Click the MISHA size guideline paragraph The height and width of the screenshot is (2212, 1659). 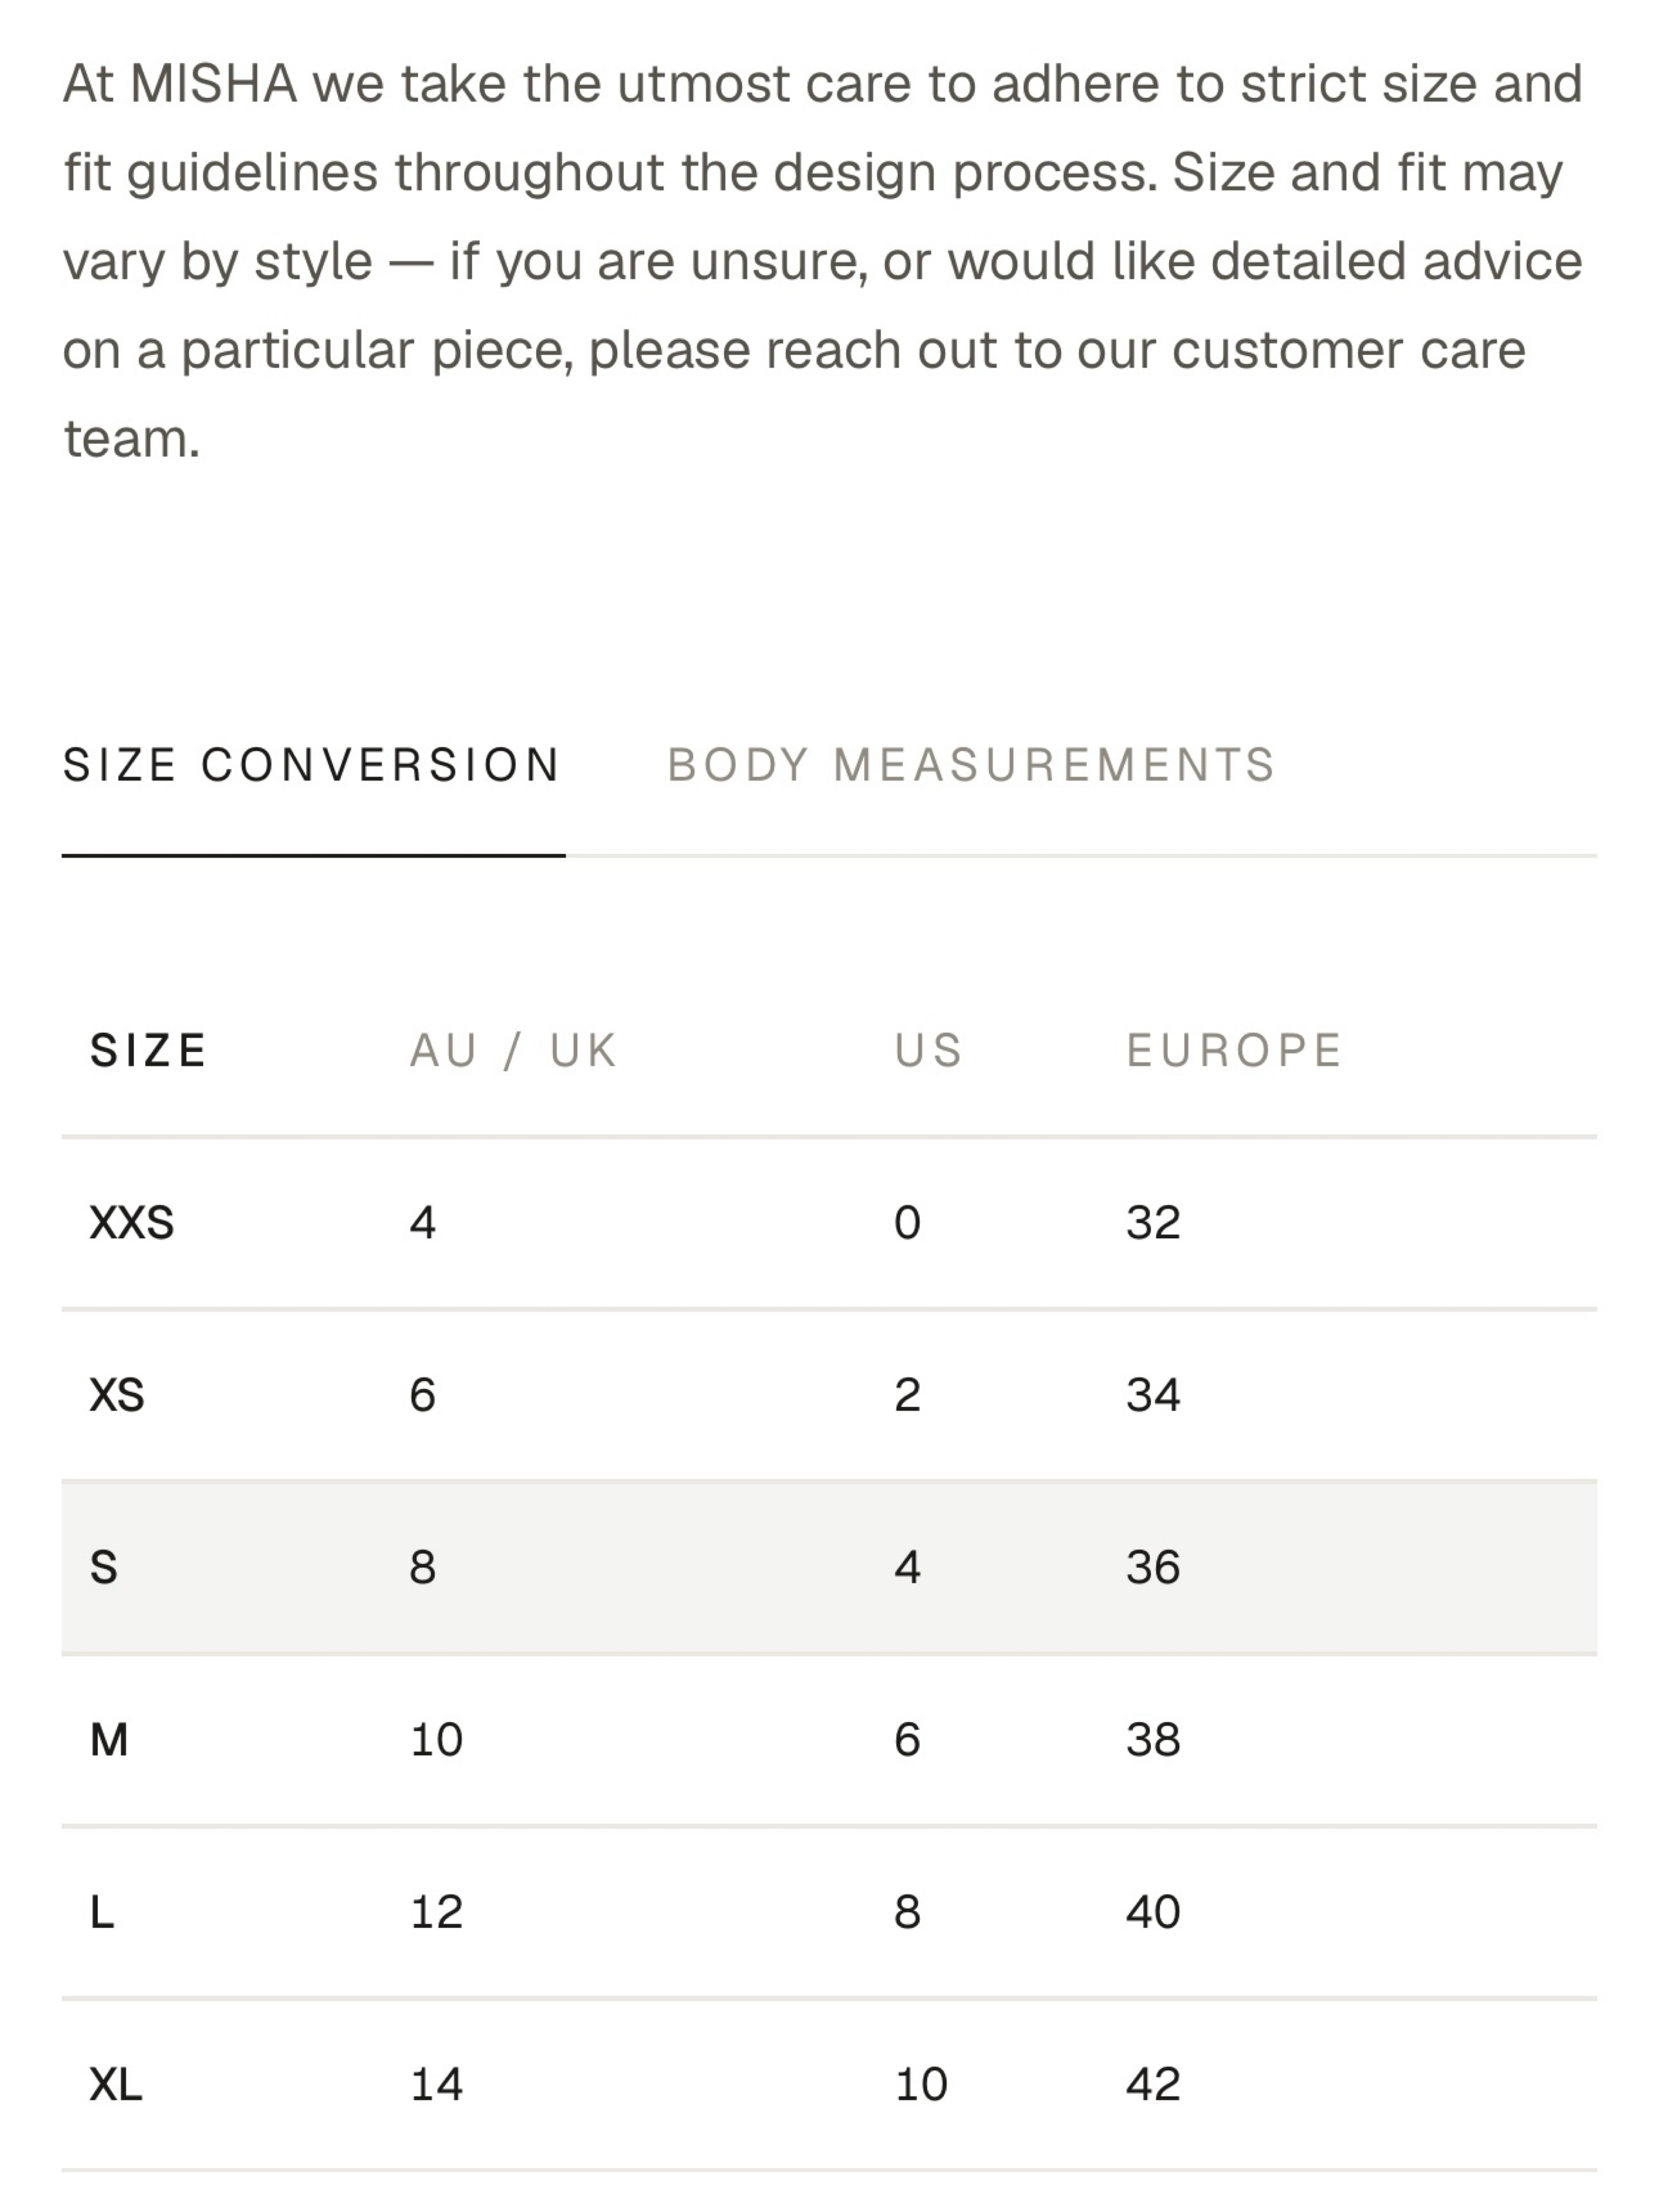(x=823, y=260)
